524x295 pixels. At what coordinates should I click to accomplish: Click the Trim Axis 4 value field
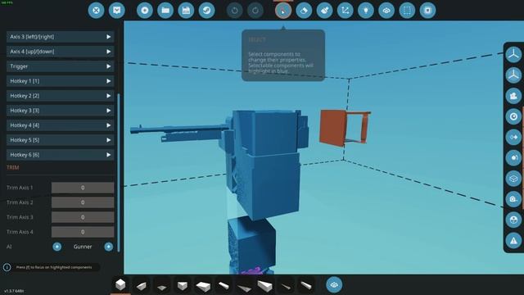(x=83, y=232)
